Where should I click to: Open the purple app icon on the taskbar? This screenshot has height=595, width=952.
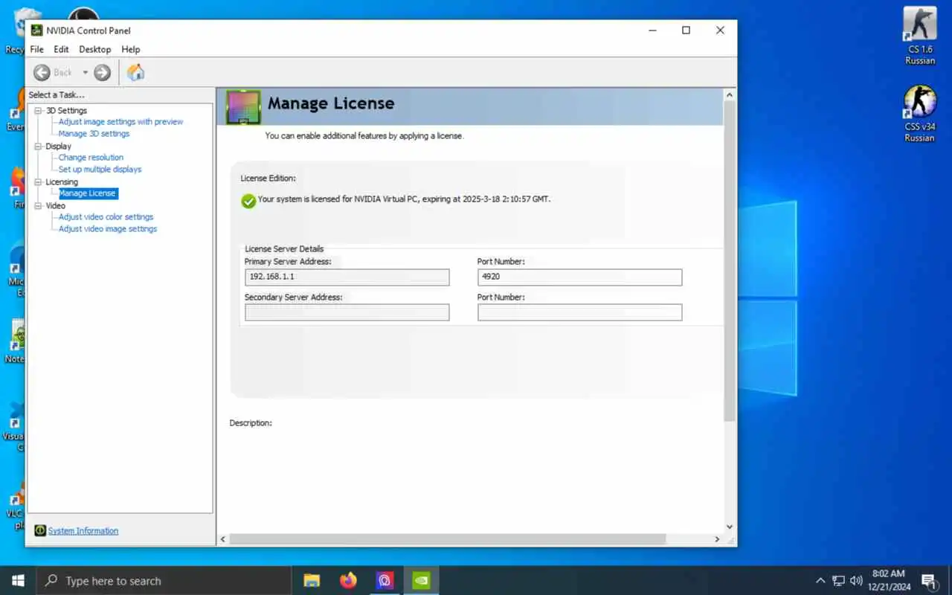click(x=385, y=580)
